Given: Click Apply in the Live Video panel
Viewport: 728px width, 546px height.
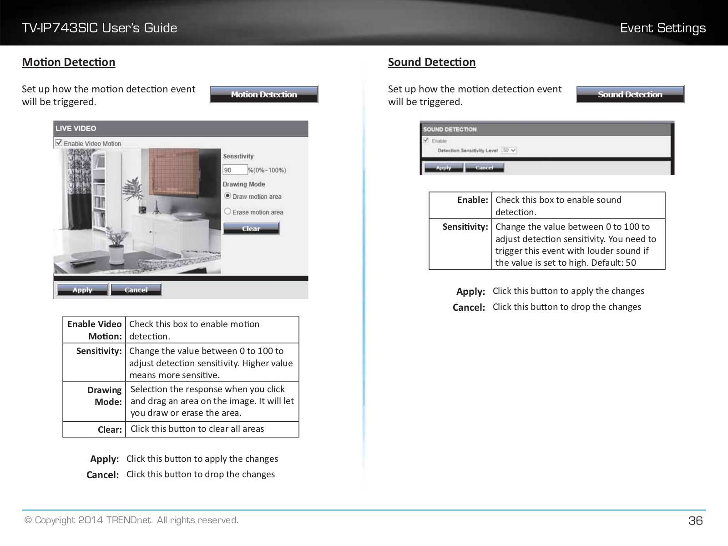Looking at the screenshot, I should pyautogui.click(x=82, y=290).
